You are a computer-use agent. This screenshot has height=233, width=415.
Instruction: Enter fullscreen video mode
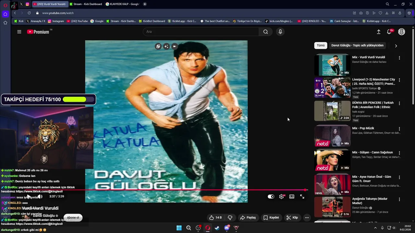(302, 196)
